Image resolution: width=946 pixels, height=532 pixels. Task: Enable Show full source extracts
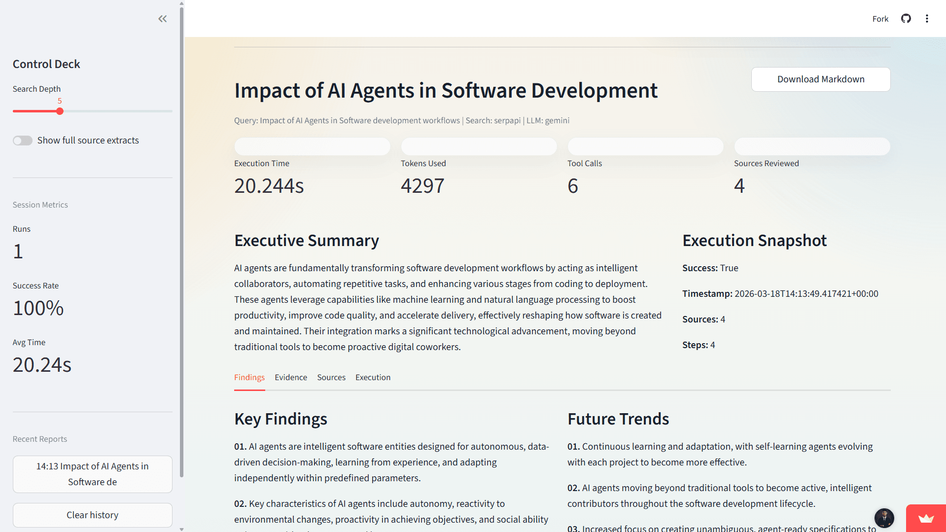tap(23, 140)
